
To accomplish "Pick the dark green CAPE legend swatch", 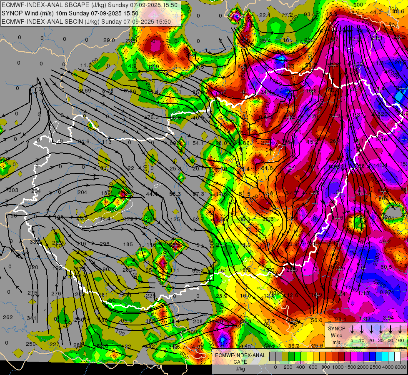I will point(291,357).
